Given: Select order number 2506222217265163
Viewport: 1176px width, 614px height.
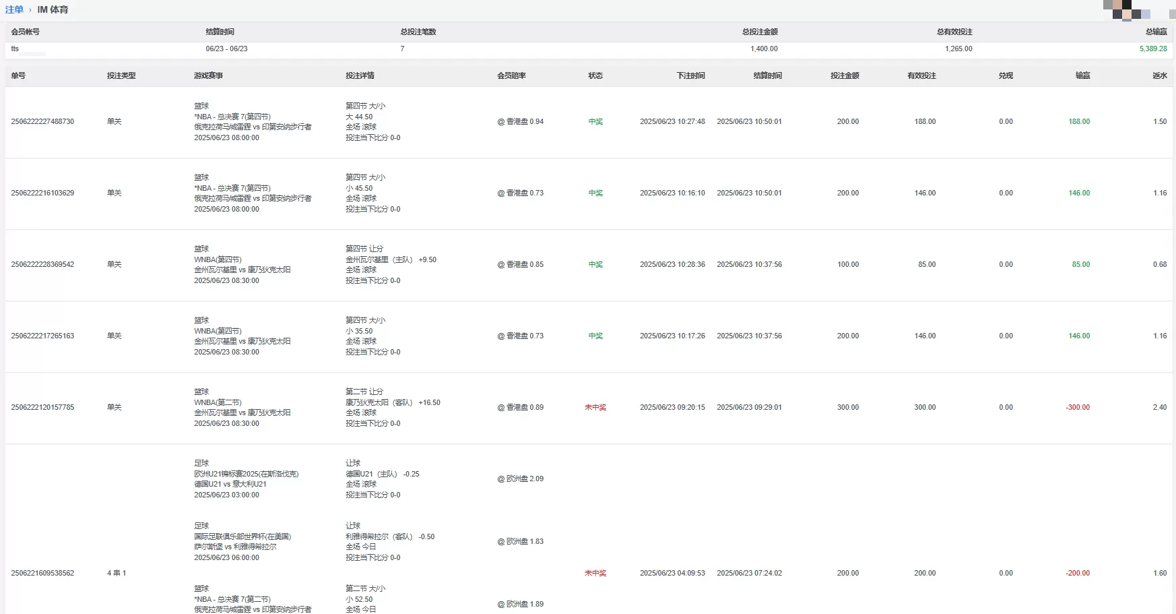Looking at the screenshot, I should coord(42,336).
